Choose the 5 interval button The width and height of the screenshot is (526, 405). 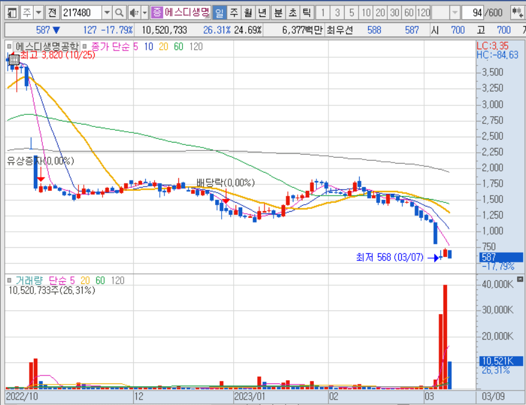[351, 13]
